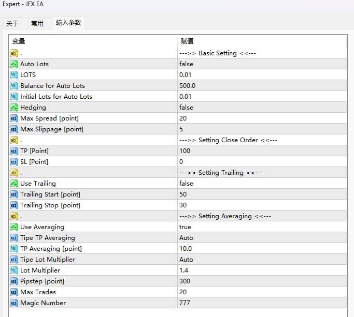Click the Trailing Stop value 30

183,205
